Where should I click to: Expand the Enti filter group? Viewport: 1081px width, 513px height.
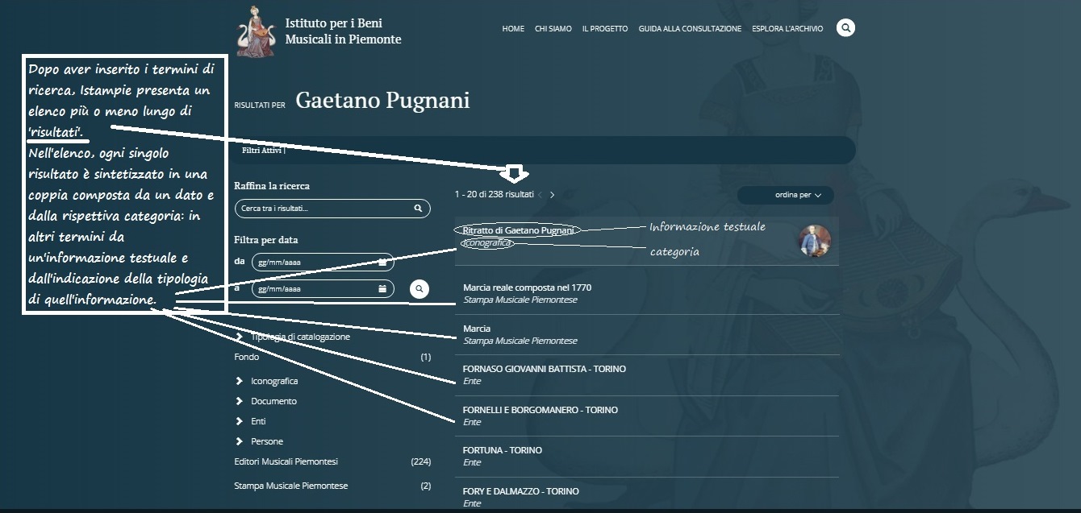coord(240,421)
